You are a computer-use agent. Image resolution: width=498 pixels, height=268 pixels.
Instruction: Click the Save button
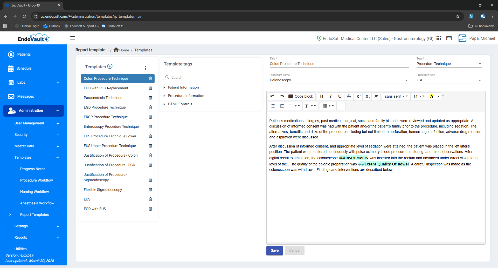pos(274,251)
